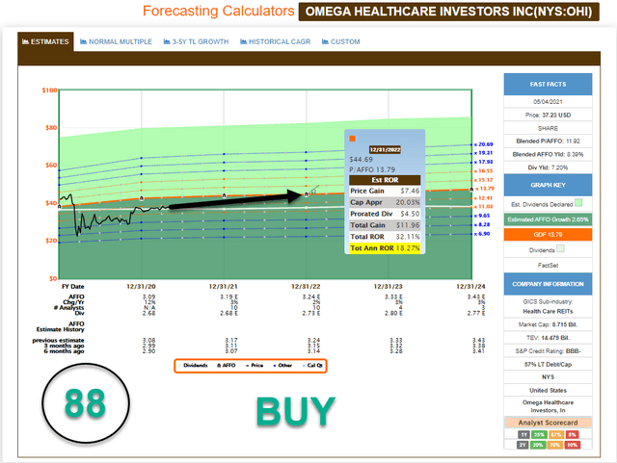Image resolution: width=617 pixels, height=463 pixels.
Task: Click the x 17.92 multiple label
Action: (x=483, y=162)
